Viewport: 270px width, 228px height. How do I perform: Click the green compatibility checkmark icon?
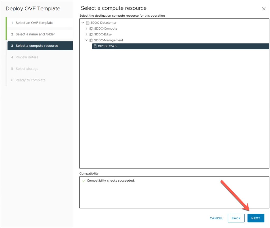click(x=84, y=181)
